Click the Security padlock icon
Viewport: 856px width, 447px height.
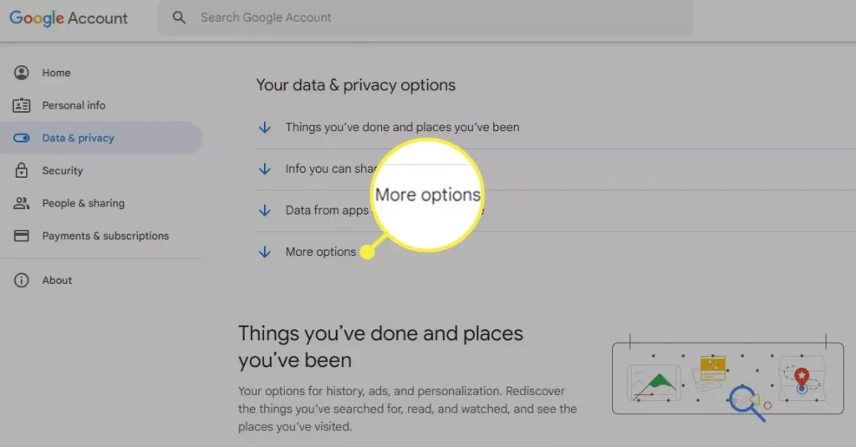click(22, 170)
